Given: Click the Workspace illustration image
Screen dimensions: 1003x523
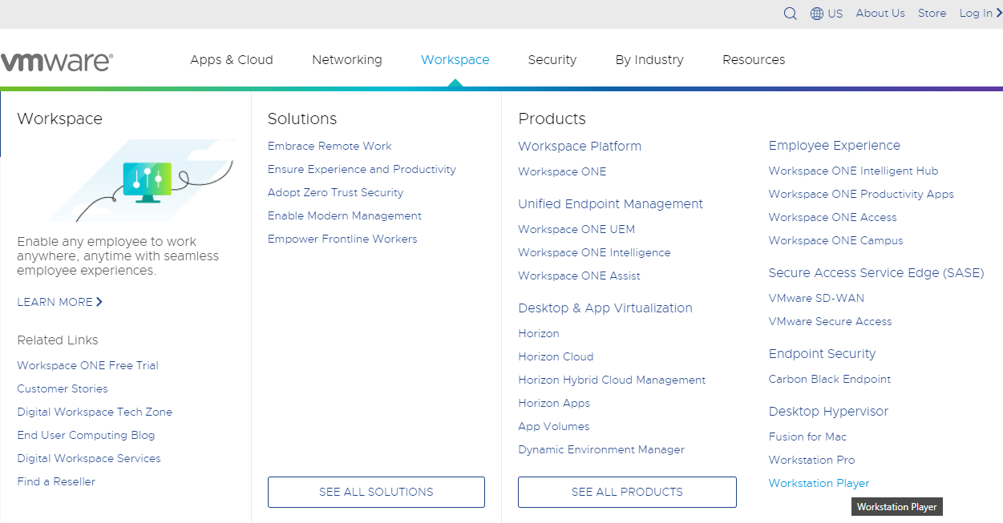Looking at the screenshot, I should coord(141,180).
